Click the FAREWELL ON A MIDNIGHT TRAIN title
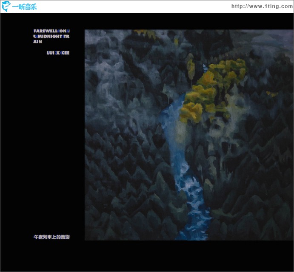This screenshot has height=272, width=294. (51, 37)
